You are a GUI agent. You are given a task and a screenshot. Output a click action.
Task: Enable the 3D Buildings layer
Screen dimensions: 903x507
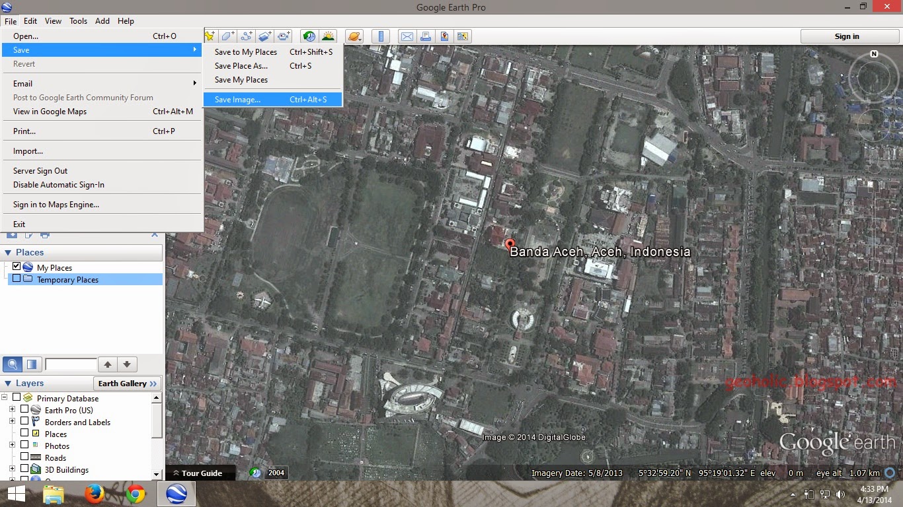click(24, 469)
